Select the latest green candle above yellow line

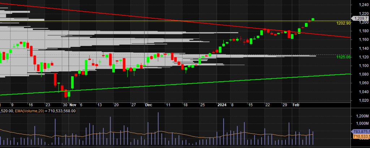[313, 19]
